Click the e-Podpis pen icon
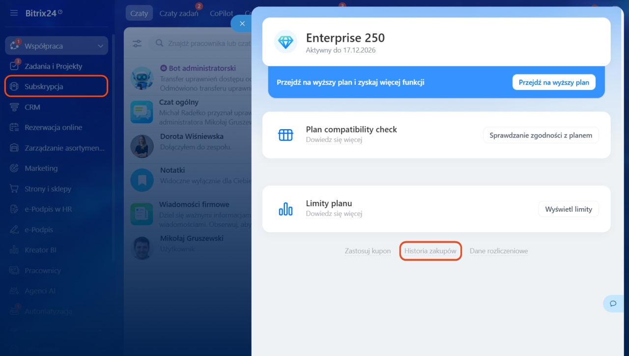This screenshot has width=629, height=356. (14, 229)
